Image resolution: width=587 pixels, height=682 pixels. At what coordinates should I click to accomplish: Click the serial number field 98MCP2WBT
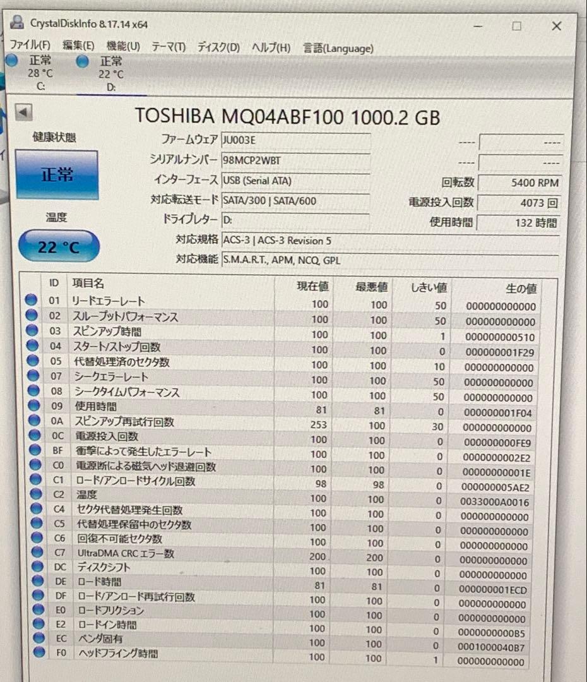pos(295,160)
